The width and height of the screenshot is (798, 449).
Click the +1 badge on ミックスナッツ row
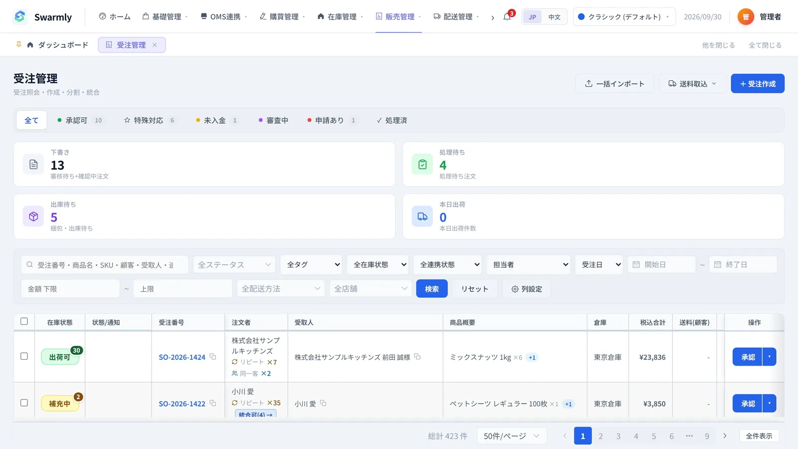click(x=532, y=357)
